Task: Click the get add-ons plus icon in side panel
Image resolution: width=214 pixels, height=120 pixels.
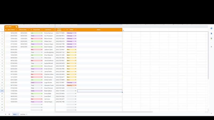Action: point(211,47)
